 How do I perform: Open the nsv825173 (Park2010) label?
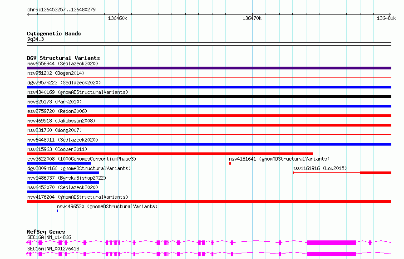54,102
